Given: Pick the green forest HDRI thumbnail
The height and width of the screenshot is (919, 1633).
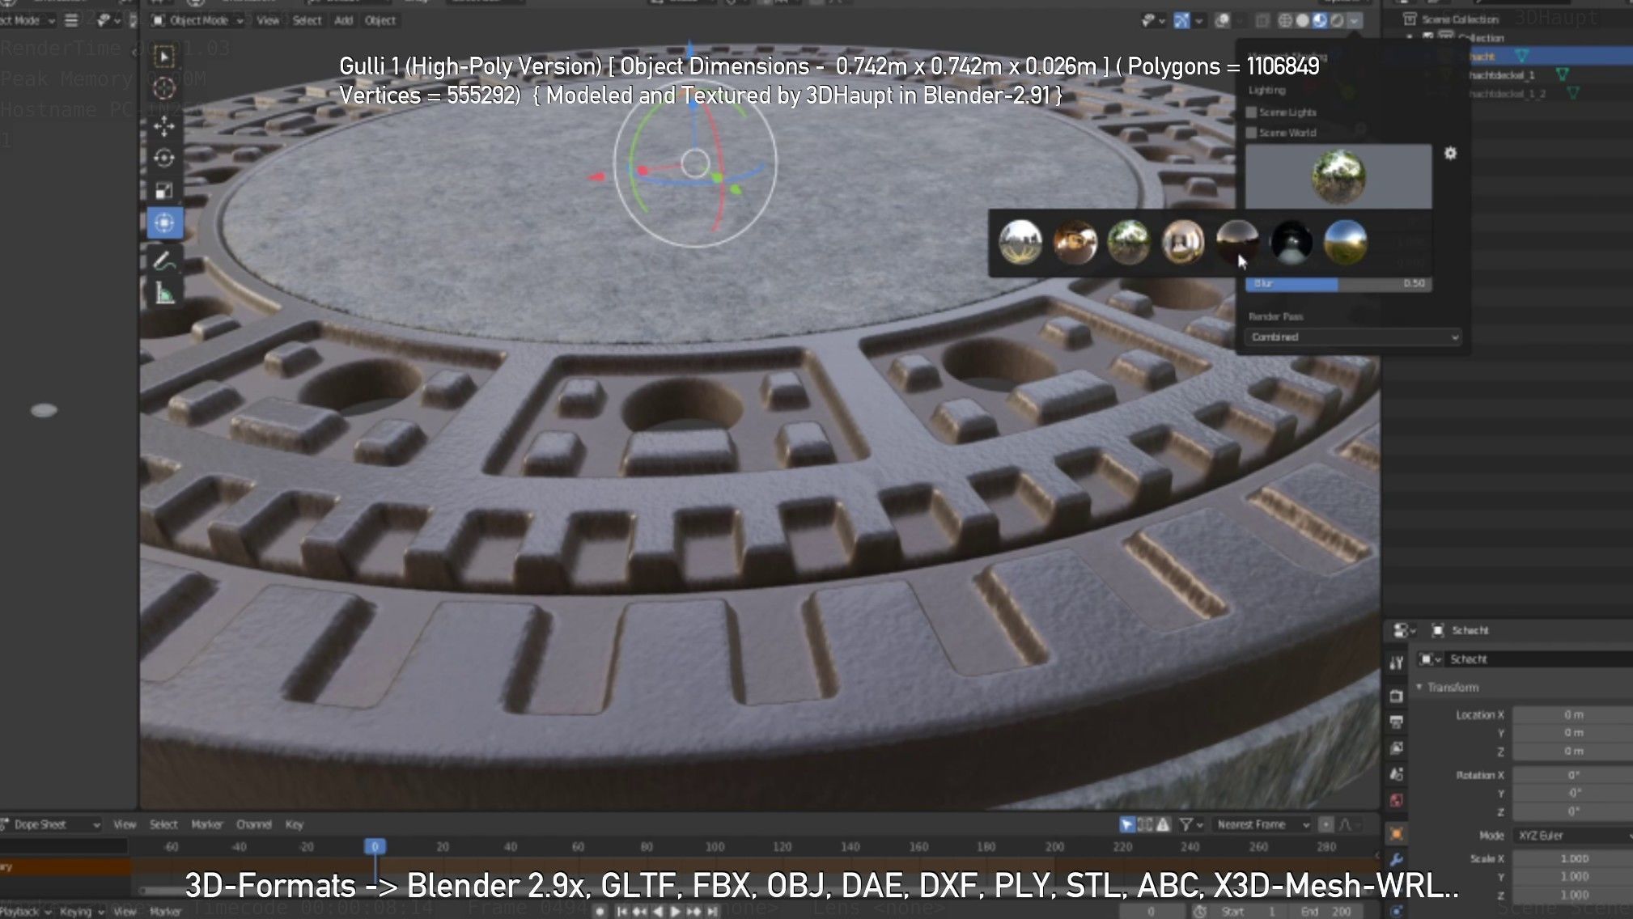Looking at the screenshot, I should coord(1129,242).
